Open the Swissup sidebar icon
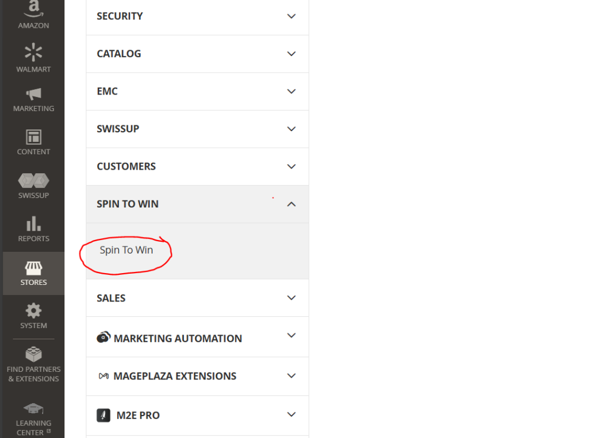This screenshot has width=606, height=438. (34, 180)
